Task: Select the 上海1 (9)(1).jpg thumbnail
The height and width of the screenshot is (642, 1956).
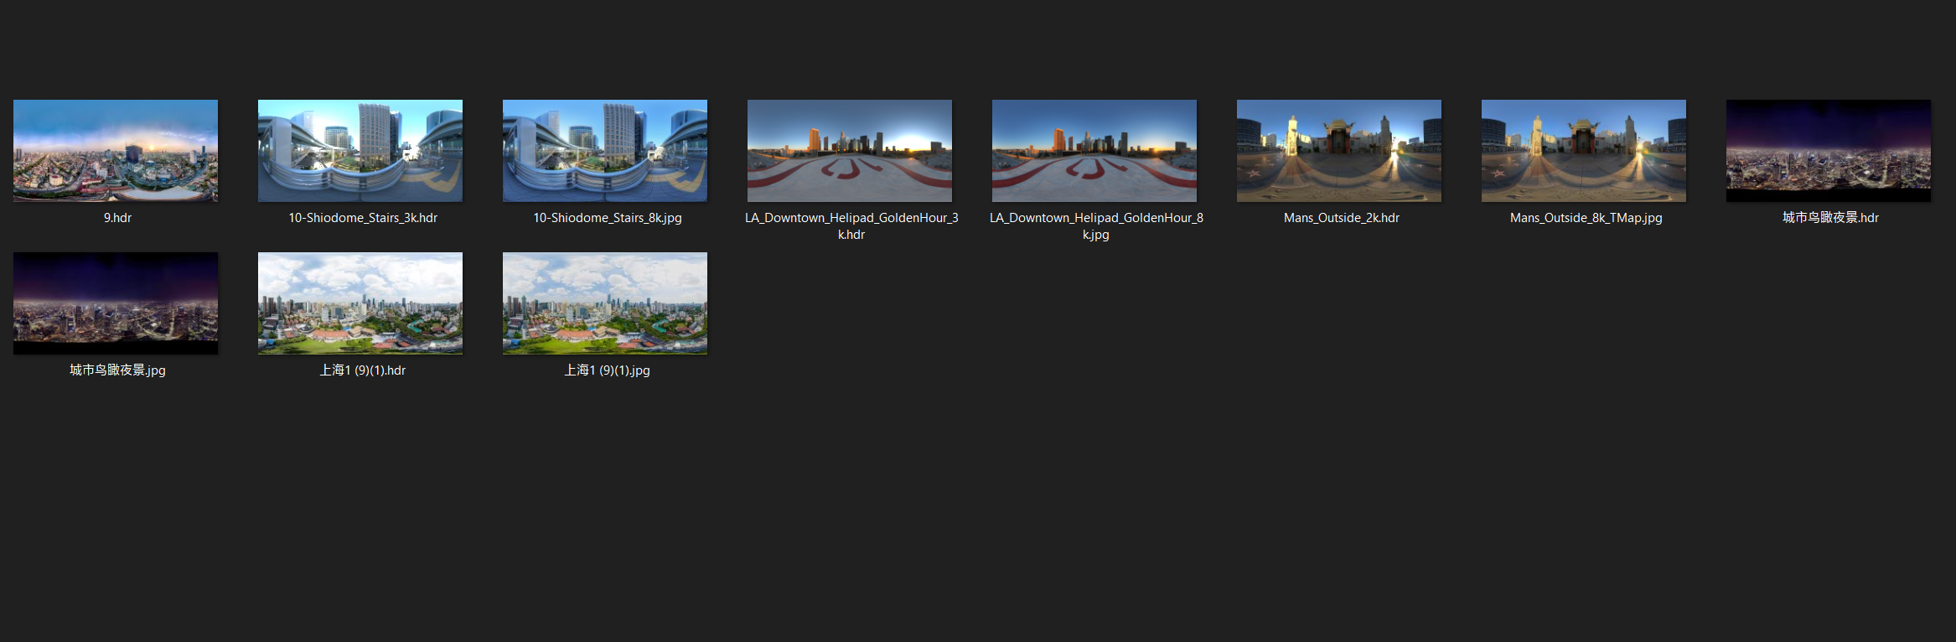Action: [x=605, y=303]
